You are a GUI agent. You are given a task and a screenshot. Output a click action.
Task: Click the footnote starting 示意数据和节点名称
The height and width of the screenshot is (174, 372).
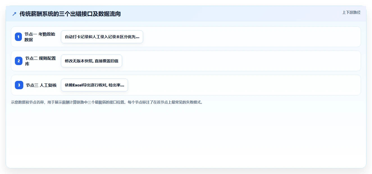[107, 102]
